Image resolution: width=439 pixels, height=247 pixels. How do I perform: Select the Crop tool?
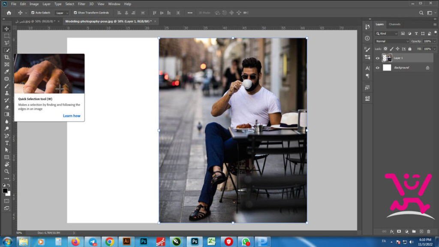click(x=7, y=57)
